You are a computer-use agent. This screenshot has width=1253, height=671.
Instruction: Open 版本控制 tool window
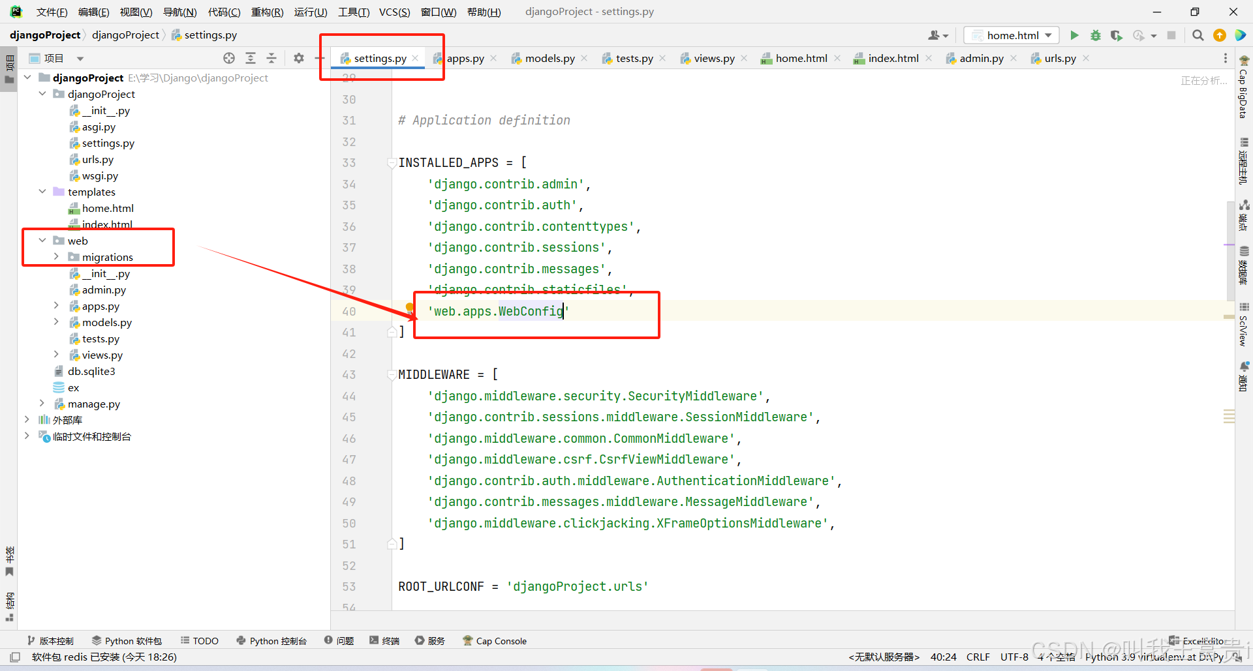[x=51, y=641]
